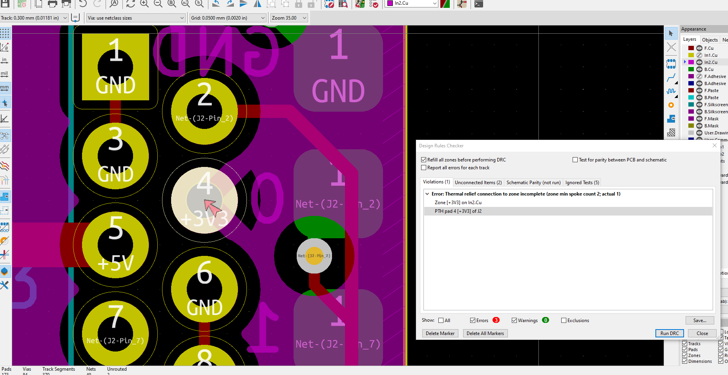The height and width of the screenshot is (375, 728).
Task: Undo the last action
Action: point(82,4)
